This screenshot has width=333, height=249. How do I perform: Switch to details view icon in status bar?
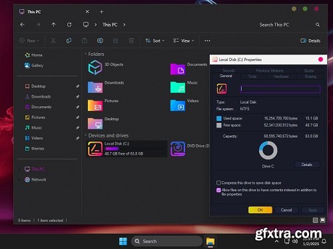[x=315, y=220]
